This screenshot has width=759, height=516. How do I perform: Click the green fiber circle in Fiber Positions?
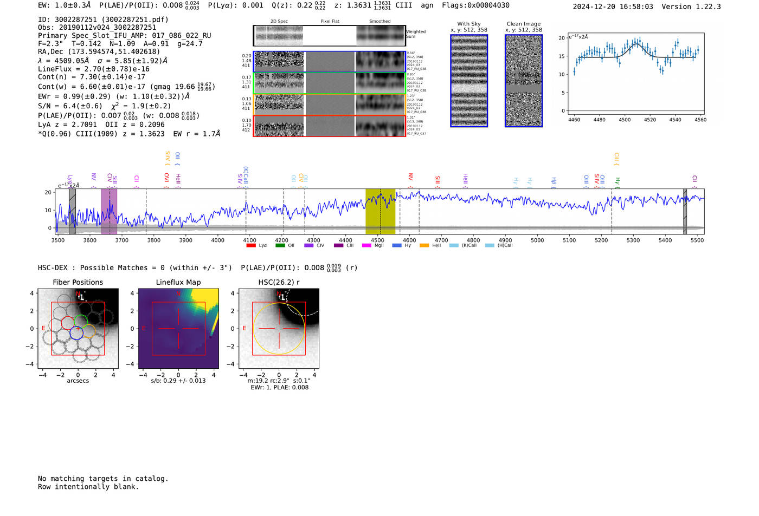[81, 322]
